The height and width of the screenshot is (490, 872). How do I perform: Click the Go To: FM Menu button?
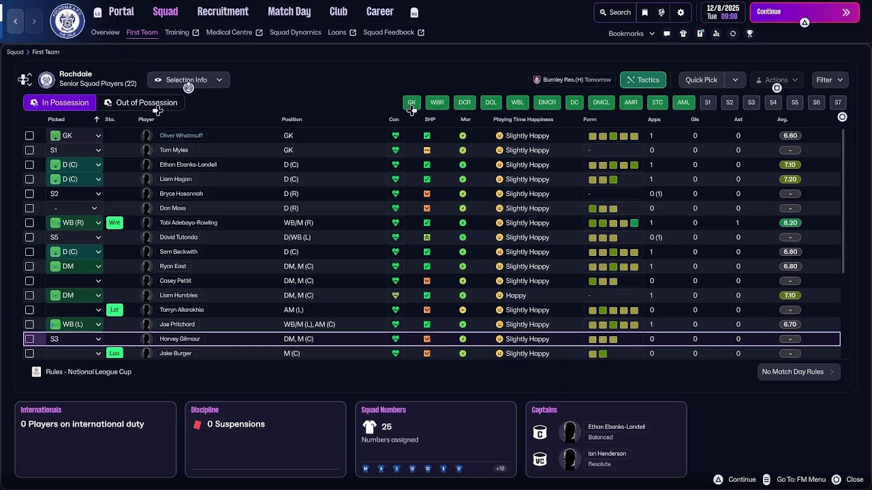click(x=794, y=480)
